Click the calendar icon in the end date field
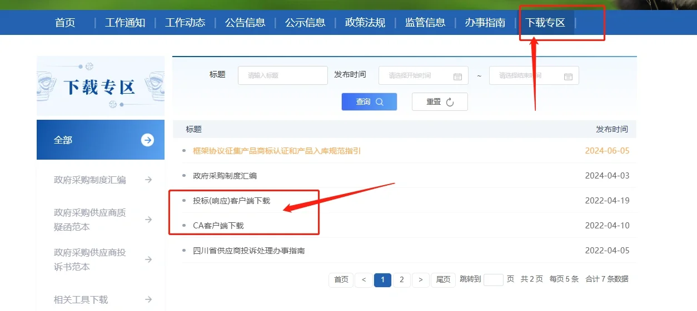 coord(568,77)
